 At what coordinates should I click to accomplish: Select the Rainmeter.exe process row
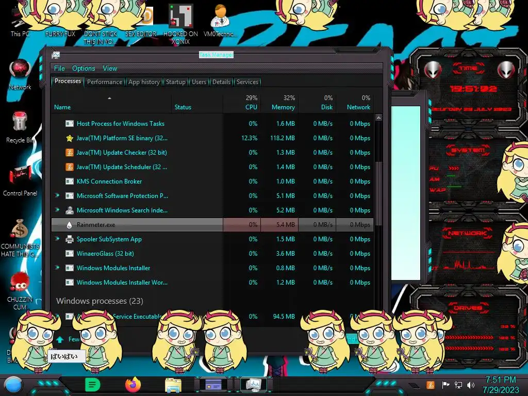[212, 225]
